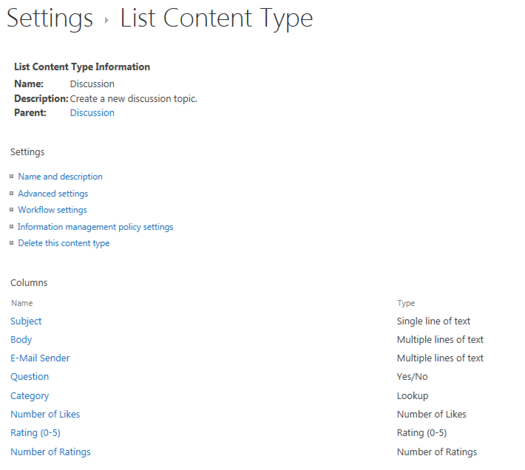The image size is (525, 470).
Task: Click the breadcrumb arrow after Settings
Action: point(107,20)
